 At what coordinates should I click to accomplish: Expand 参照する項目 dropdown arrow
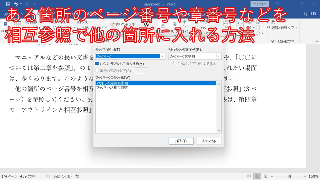point(162,56)
